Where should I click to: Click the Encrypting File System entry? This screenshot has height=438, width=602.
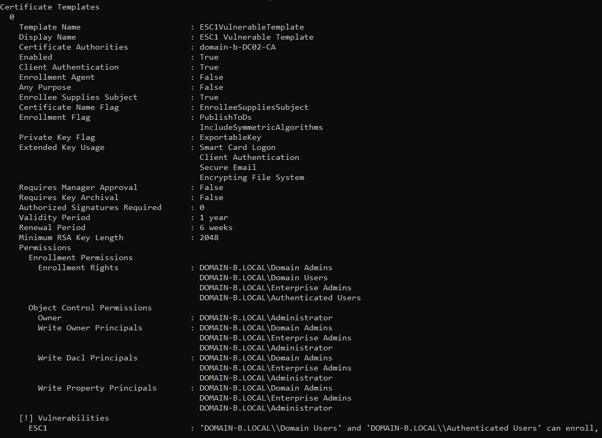[252, 178]
